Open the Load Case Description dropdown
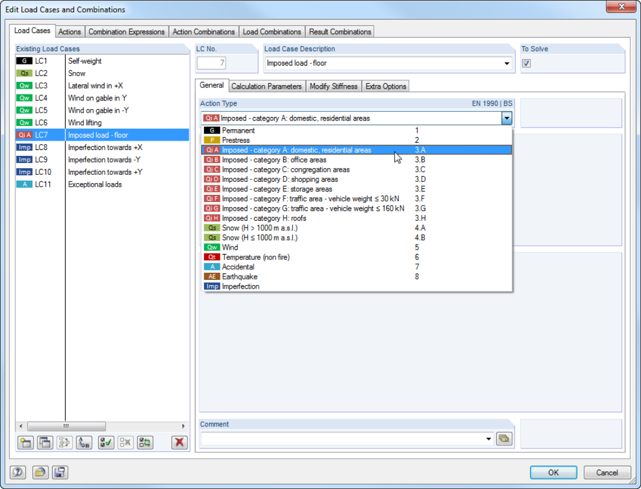Screen dimensions: 641x489 coord(506,63)
